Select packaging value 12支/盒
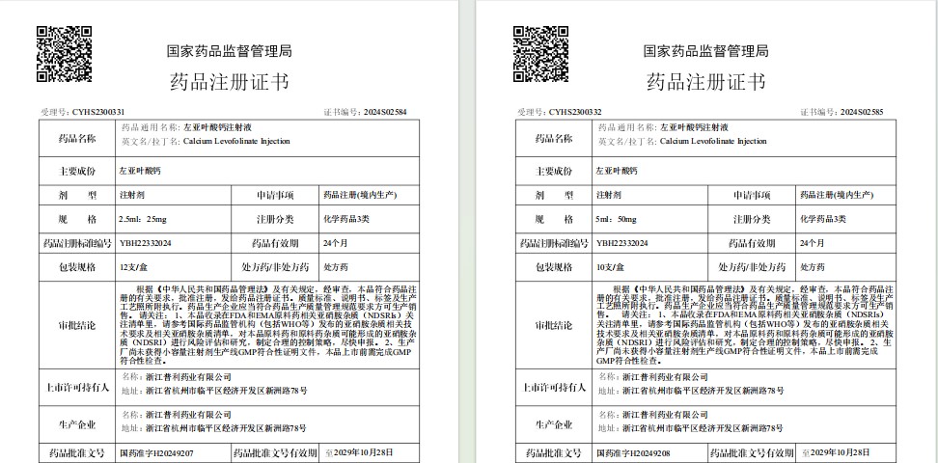Viewport: 938px width, 463px height. click(132, 266)
